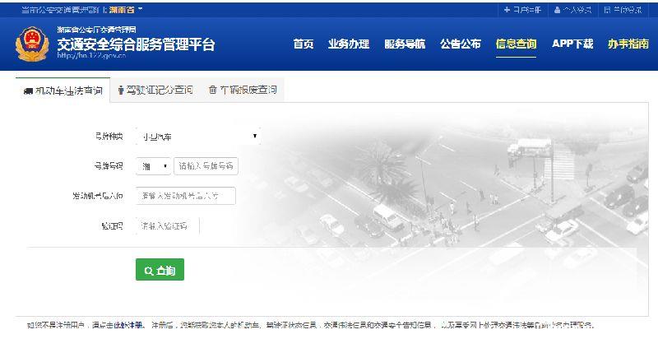This screenshot has height=339, width=658.
Task: Click the person icon for 个人登录
Action: pos(557,10)
